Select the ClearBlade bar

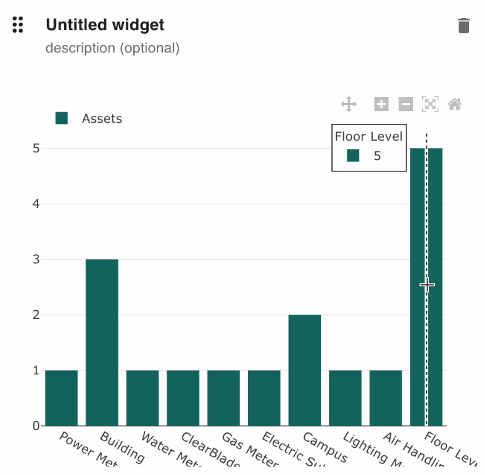pos(183,398)
